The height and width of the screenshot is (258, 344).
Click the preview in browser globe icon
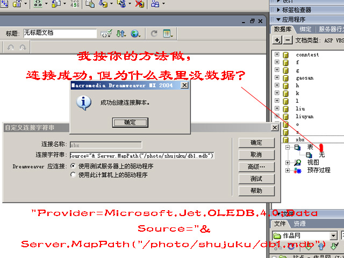coord(135,33)
